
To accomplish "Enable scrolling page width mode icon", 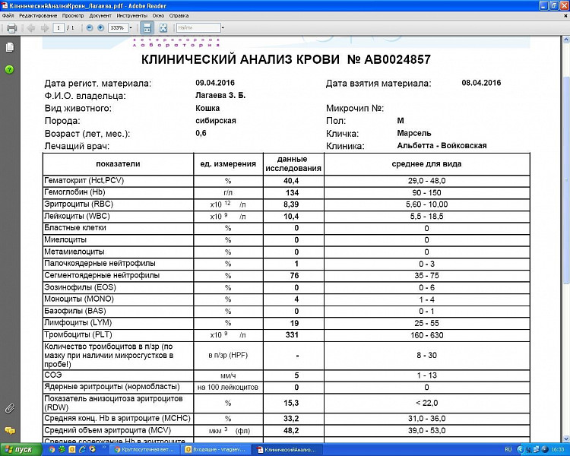I will point(147,27).
